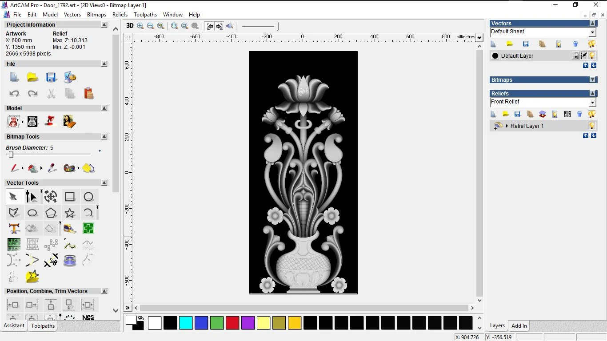This screenshot has height=341, width=607.
Task: Pick the cyan color swatch
Action: [186, 323]
